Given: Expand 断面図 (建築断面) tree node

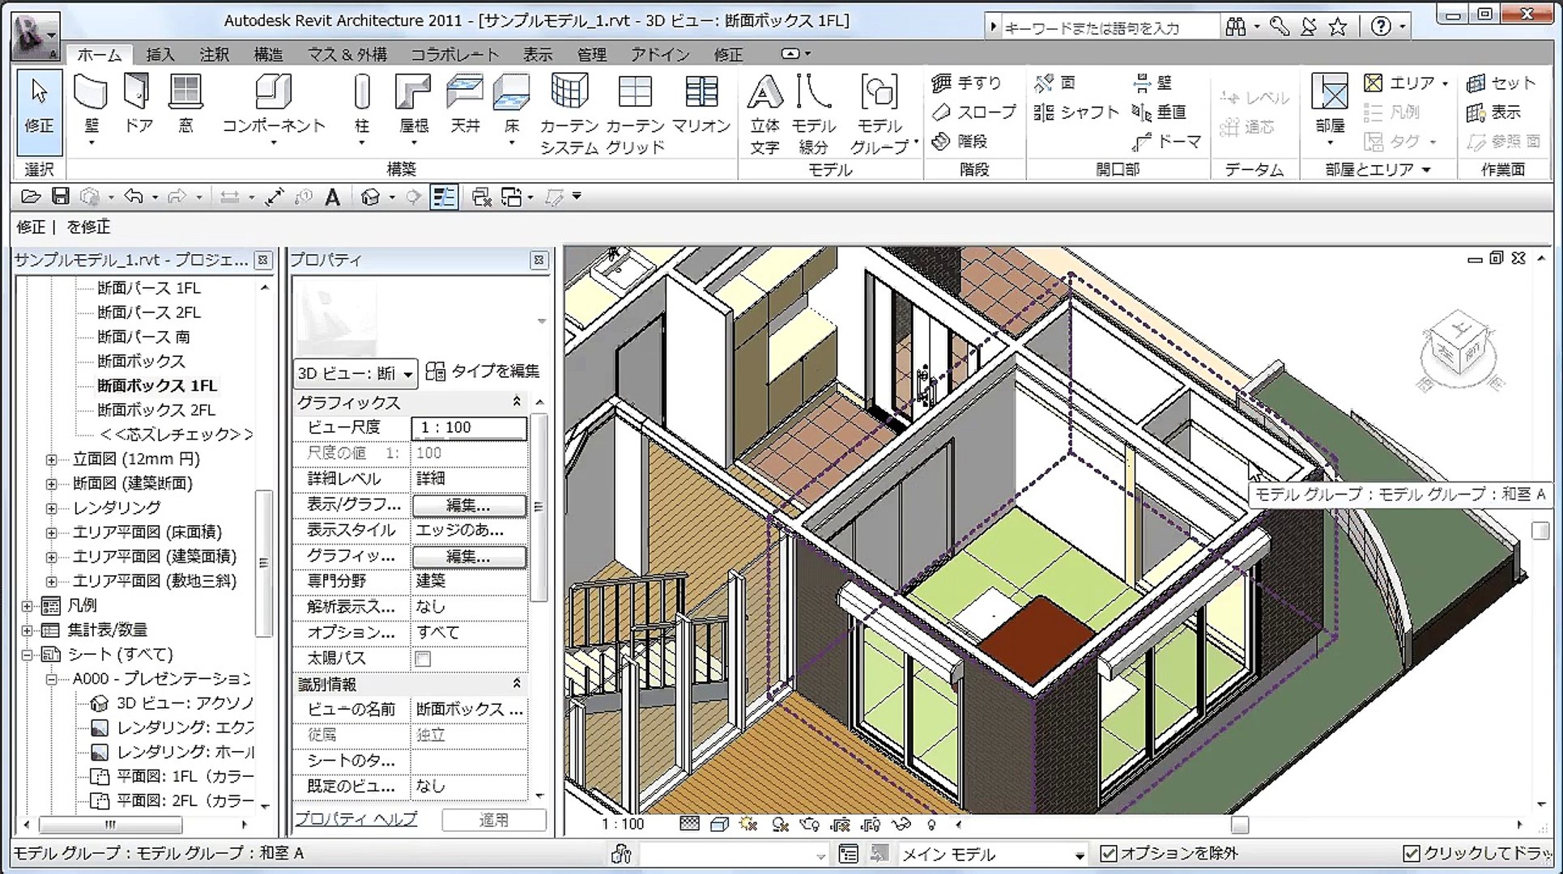Looking at the screenshot, I should pos(51,484).
